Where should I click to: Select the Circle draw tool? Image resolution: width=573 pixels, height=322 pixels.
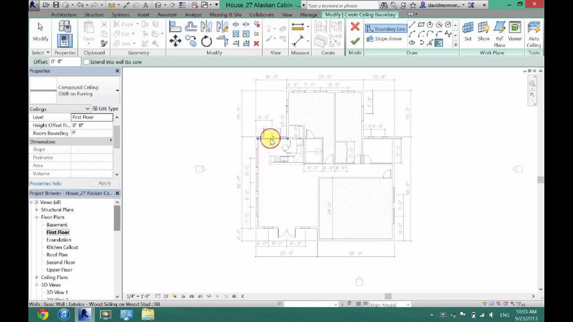pos(448,25)
